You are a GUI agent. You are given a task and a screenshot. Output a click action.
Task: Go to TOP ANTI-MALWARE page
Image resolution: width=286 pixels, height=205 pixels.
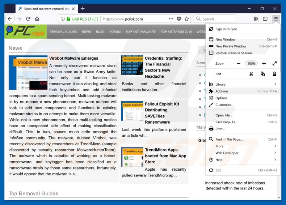140,32
